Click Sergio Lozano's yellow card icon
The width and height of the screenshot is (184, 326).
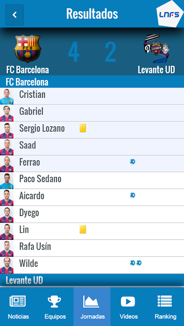[x=83, y=128]
